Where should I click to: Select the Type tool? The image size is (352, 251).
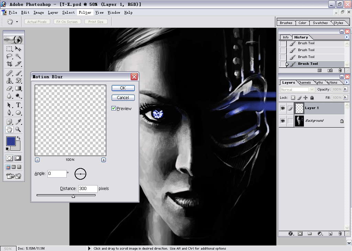click(x=18, y=105)
